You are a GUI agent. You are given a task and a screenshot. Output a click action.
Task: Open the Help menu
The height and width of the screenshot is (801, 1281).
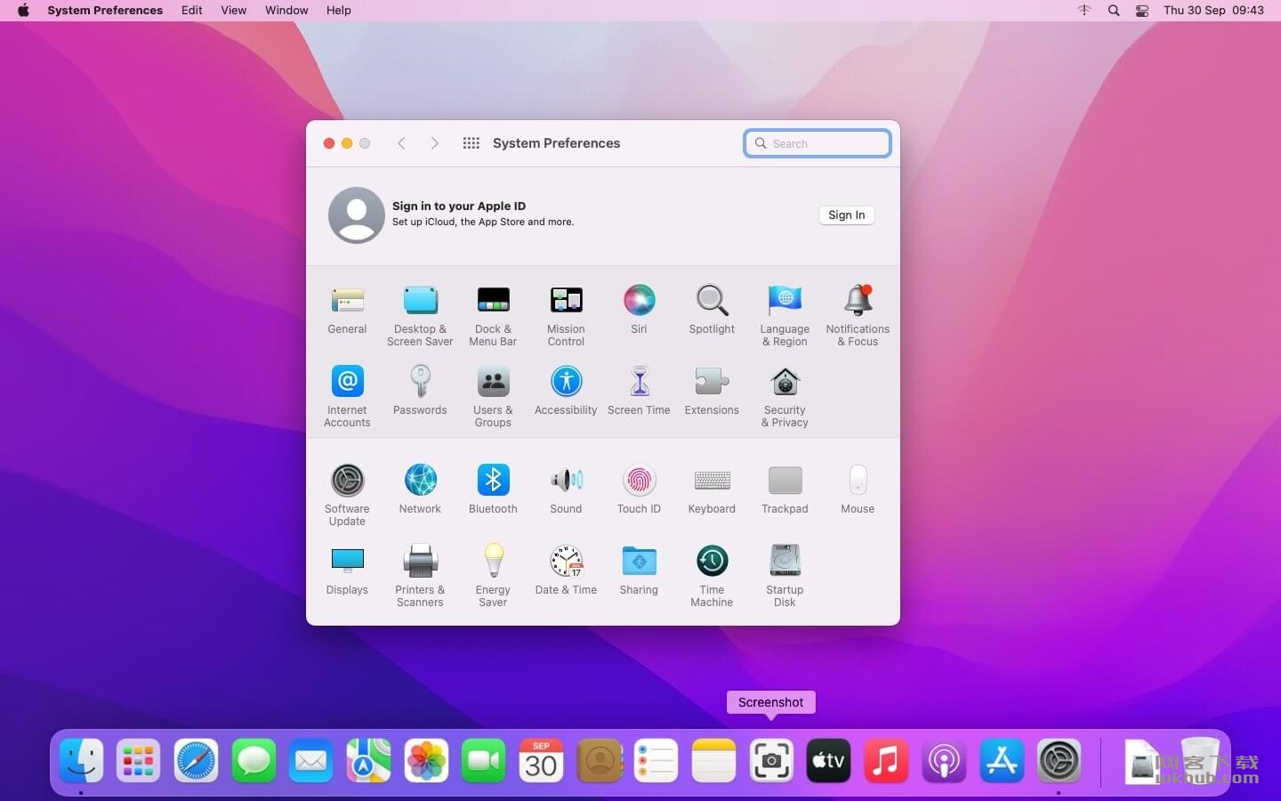pyautogui.click(x=338, y=11)
